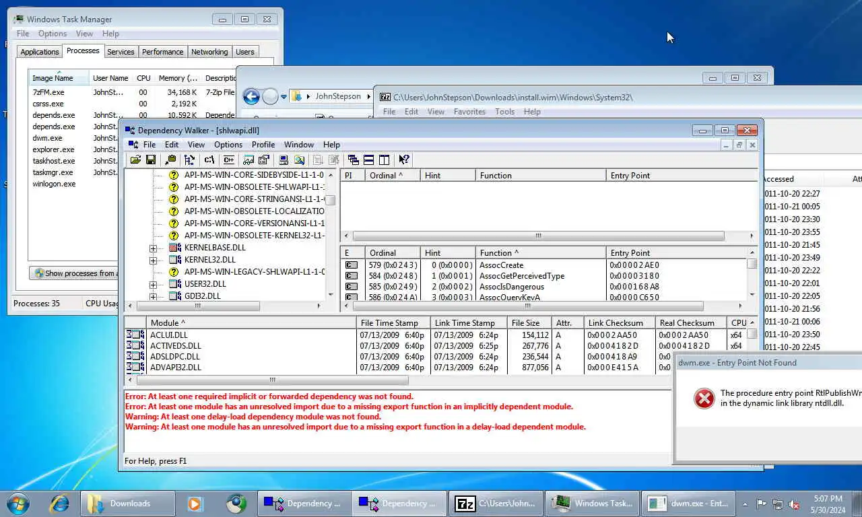The width and height of the screenshot is (862, 517).
Task: Sort export list by Function column
Action: 540,253
